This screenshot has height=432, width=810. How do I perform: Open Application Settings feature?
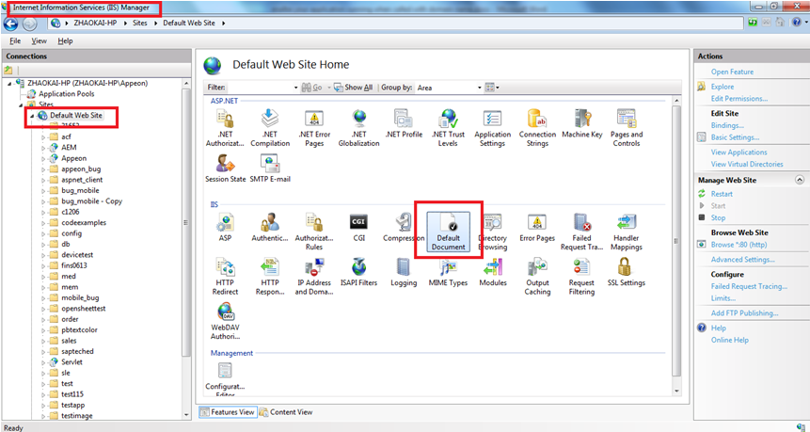(492, 128)
